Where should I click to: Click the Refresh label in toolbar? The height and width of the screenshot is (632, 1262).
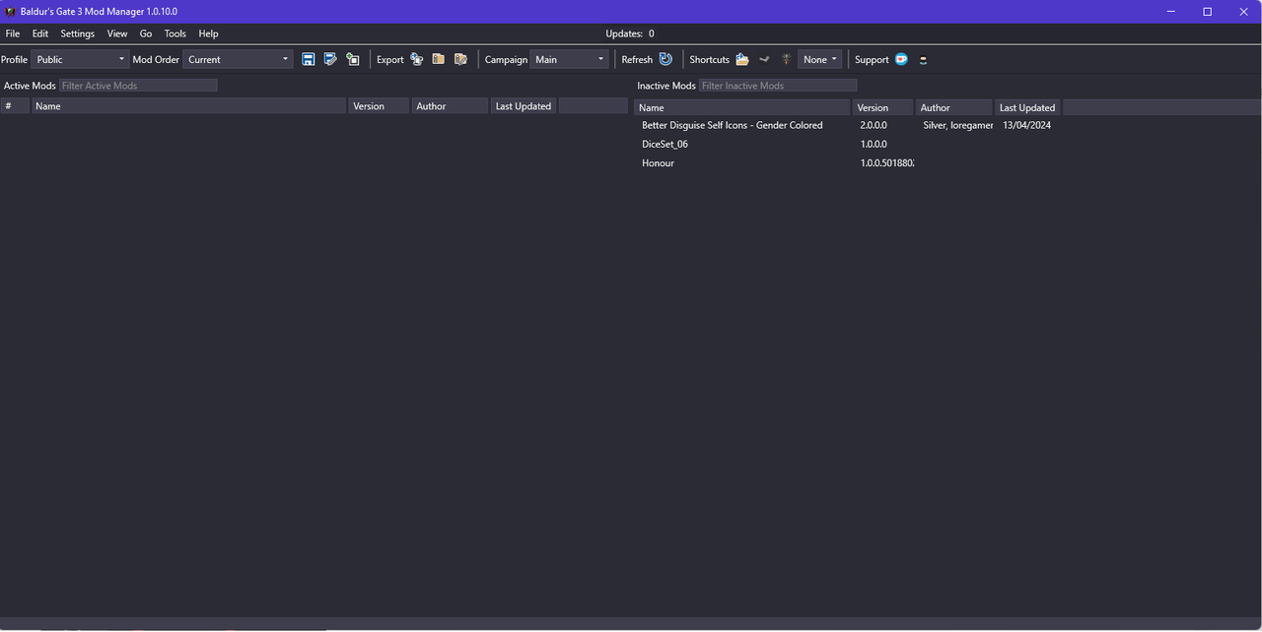[x=637, y=59]
